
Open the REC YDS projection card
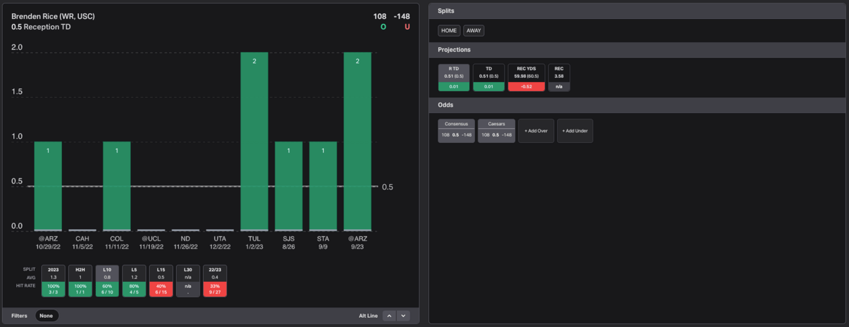pyautogui.click(x=526, y=77)
